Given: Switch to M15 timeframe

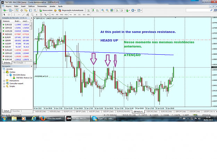Looking at the screenshot, I should point(62,15).
